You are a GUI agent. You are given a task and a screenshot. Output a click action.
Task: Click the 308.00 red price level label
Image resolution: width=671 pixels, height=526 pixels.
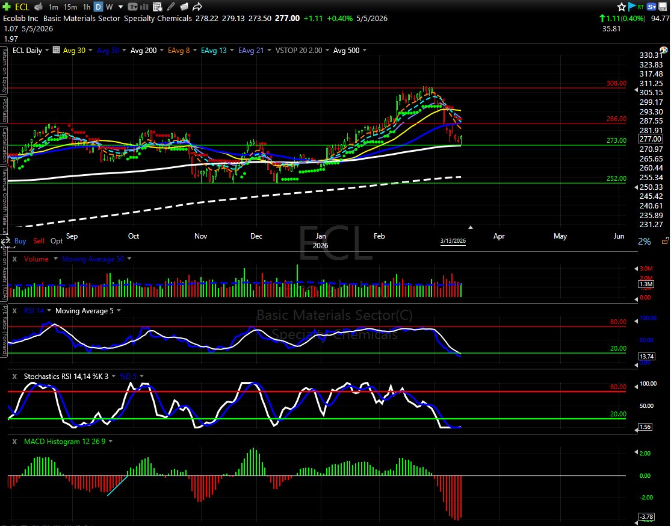coord(616,84)
